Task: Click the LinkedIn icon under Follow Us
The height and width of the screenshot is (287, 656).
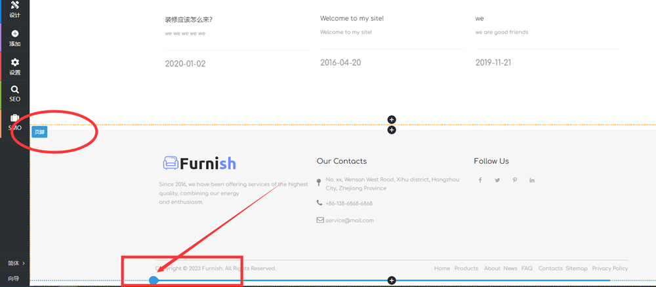Action: point(532,180)
